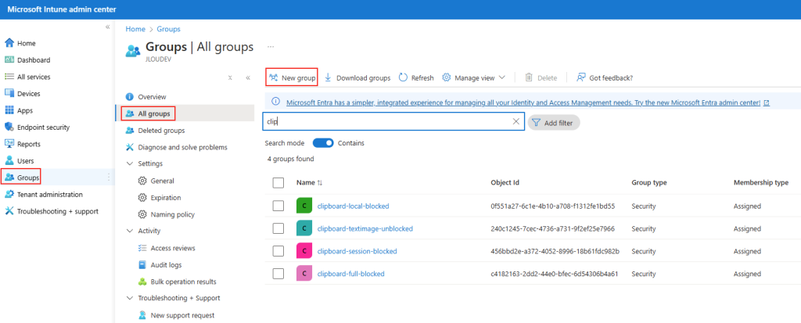This screenshot has height=323, width=801.
Task: Open Endpoint security section
Action: click(x=44, y=127)
